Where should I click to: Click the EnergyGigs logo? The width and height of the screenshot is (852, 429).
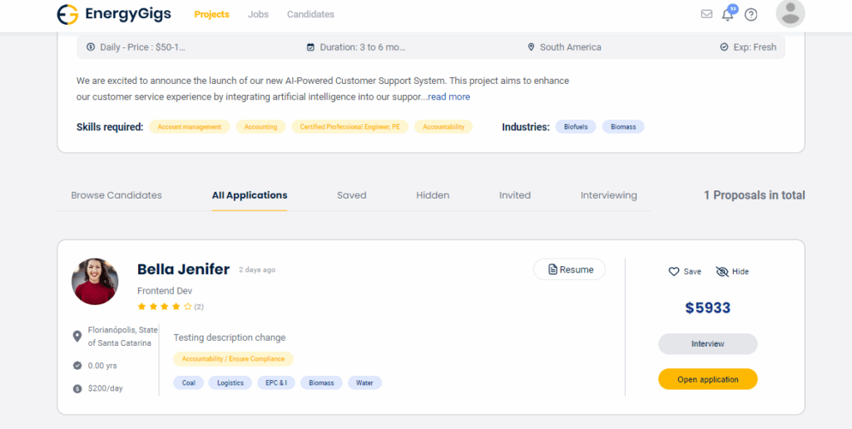pyautogui.click(x=113, y=14)
